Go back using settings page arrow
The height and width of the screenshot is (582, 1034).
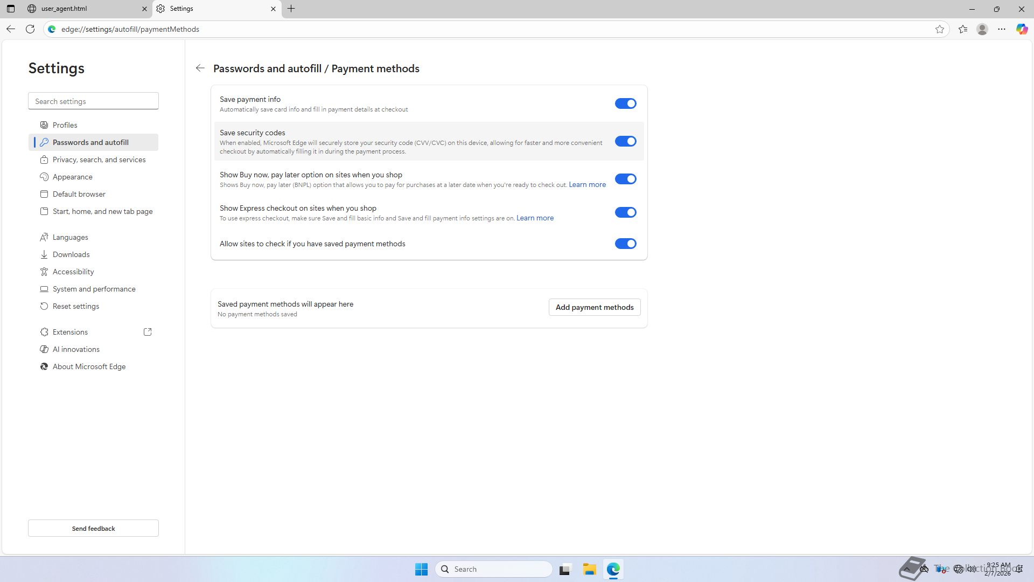(x=200, y=68)
